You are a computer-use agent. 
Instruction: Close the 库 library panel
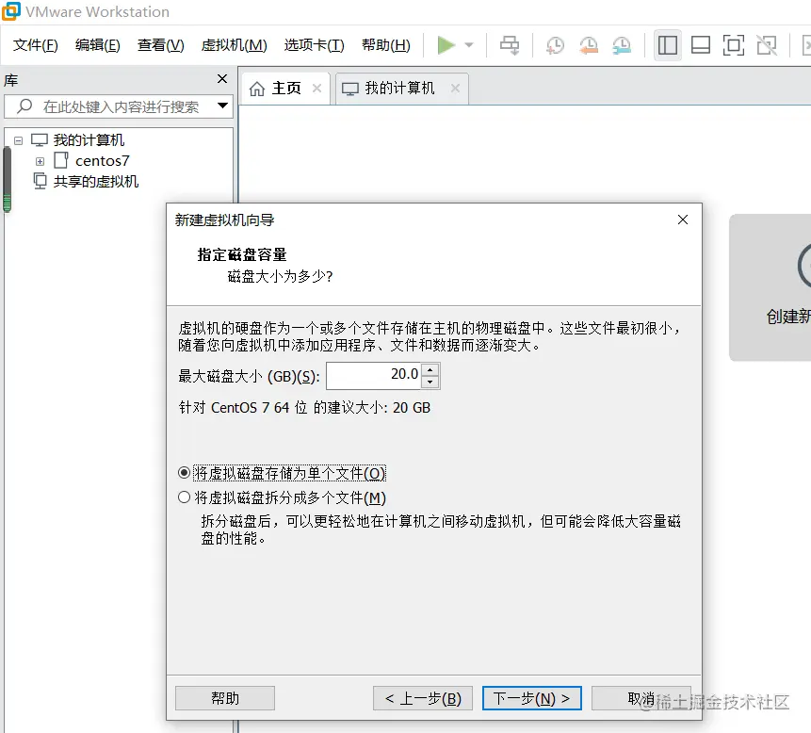[x=222, y=78]
